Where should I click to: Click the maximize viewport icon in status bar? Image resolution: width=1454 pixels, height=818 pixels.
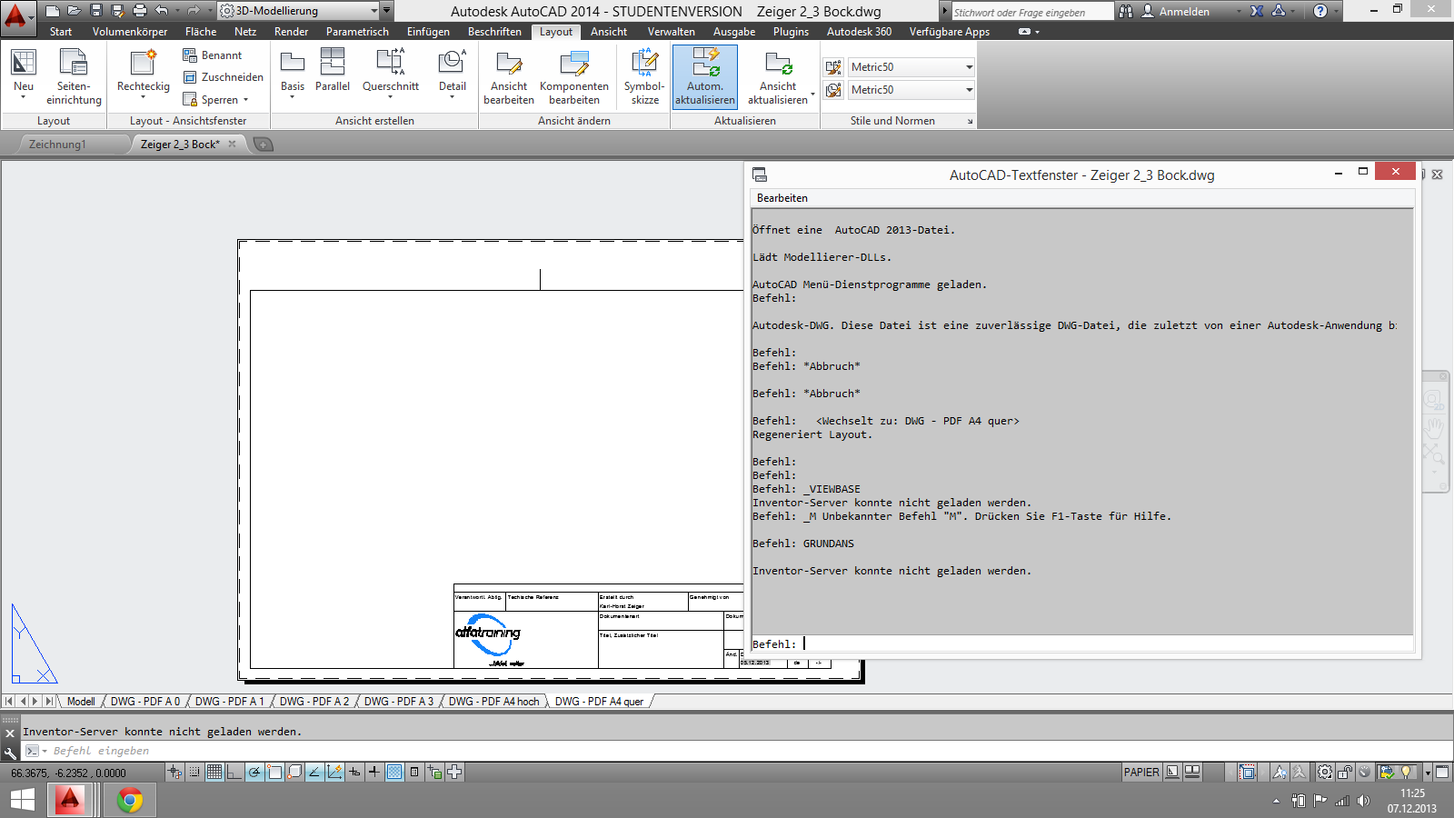point(1248,773)
